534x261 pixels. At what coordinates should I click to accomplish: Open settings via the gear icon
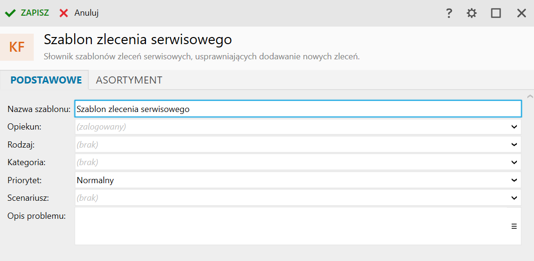(471, 13)
